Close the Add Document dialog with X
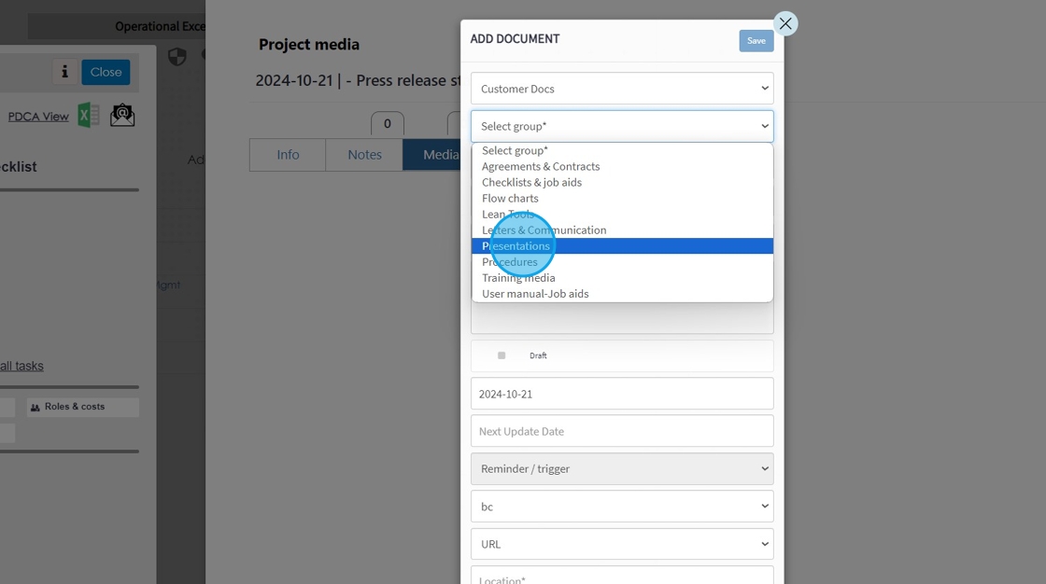The image size is (1046, 584). click(x=785, y=24)
